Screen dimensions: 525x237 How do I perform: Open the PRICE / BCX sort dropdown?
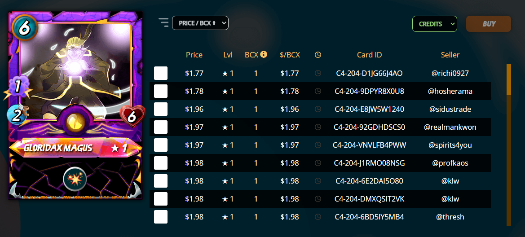200,23
